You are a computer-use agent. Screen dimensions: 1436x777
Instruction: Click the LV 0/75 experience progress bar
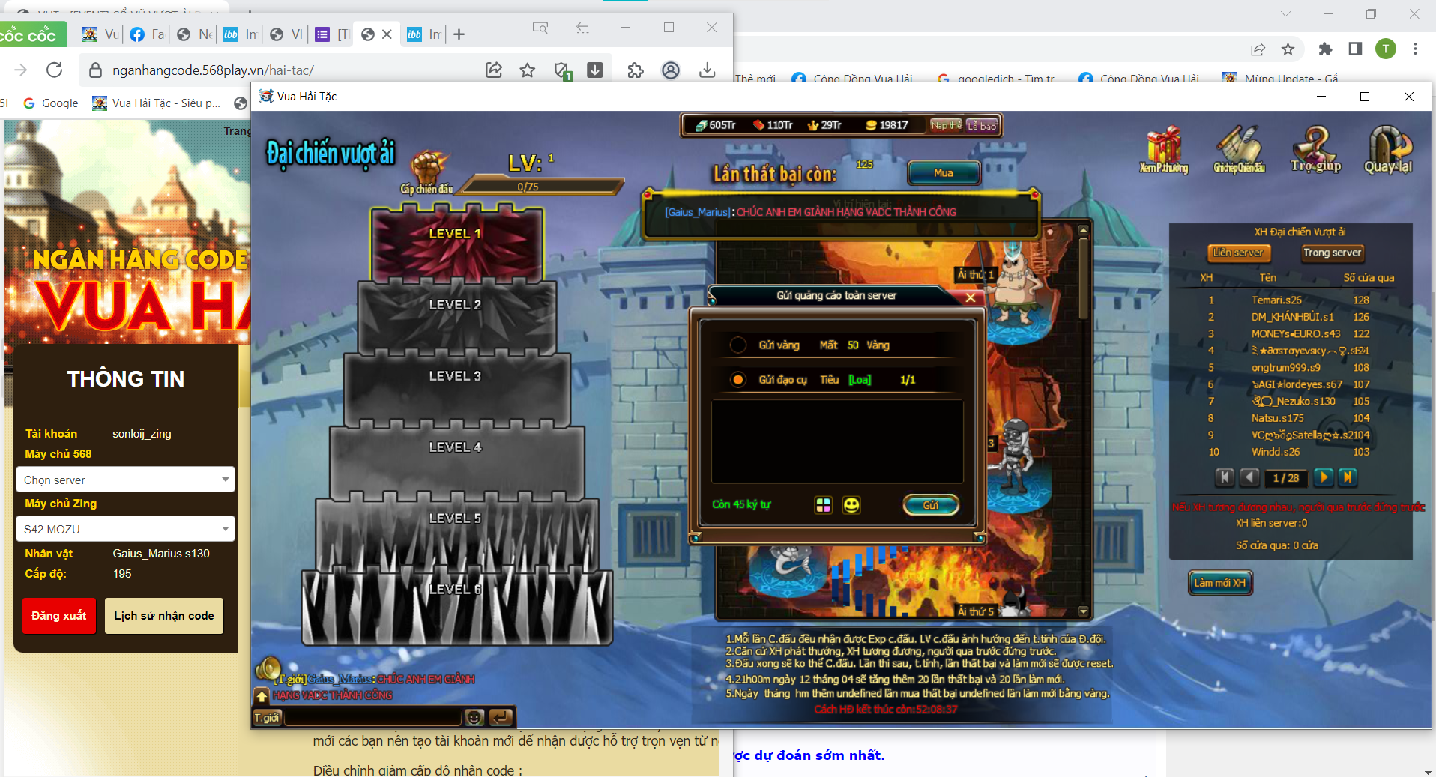tap(540, 187)
